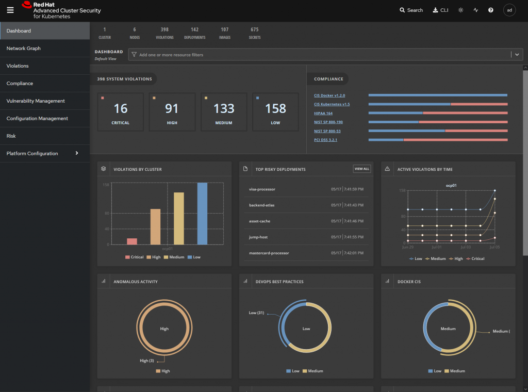
Task: Open the HIPAA 164 compliance link
Action: tap(323, 113)
